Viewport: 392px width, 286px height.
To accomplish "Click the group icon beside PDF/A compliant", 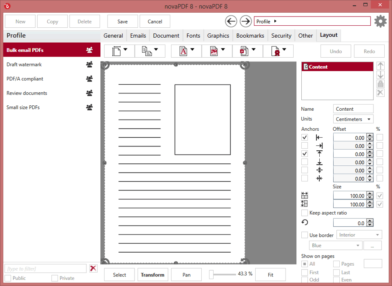I will pyautogui.click(x=89, y=79).
